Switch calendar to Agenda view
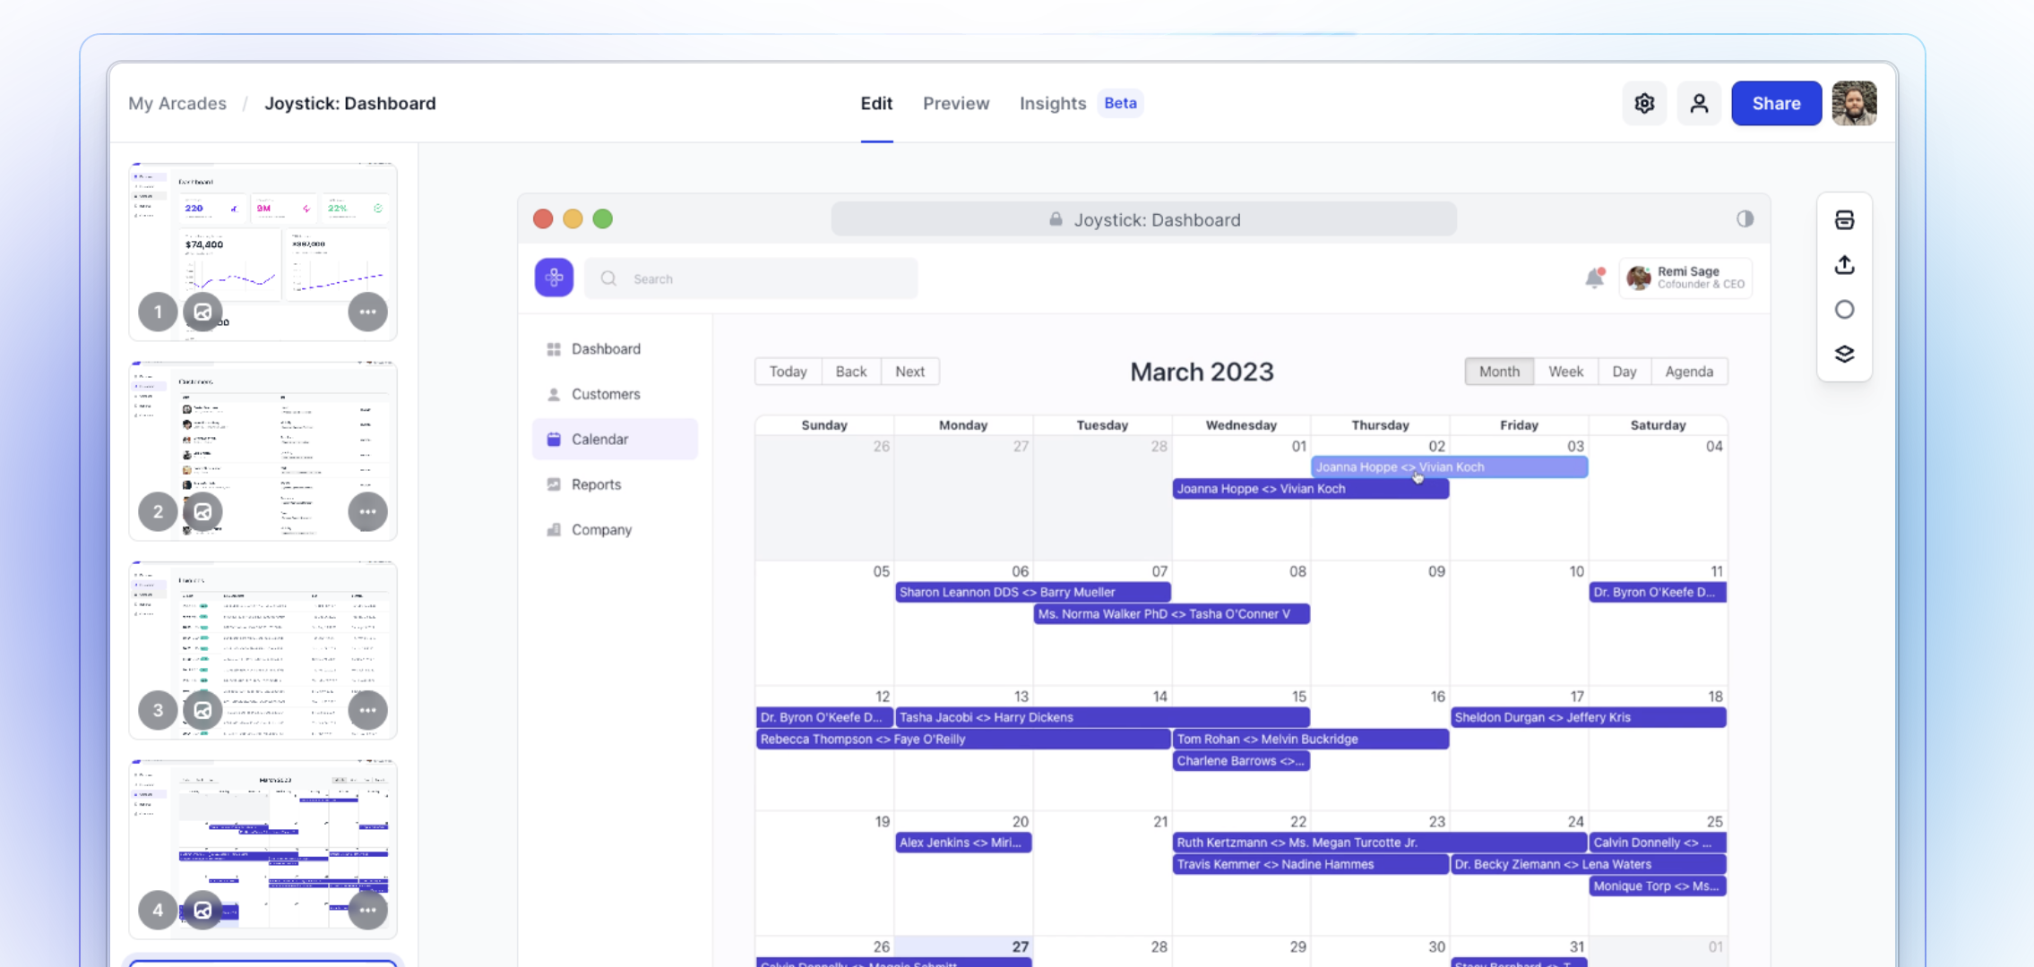 tap(1688, 372)
